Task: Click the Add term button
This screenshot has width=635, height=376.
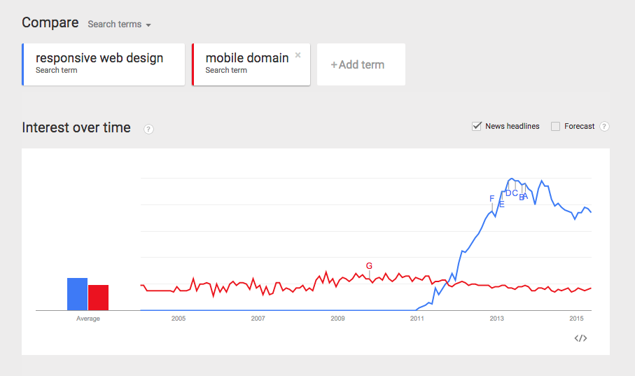Action: pyautogui.click(x=361, y=64)
